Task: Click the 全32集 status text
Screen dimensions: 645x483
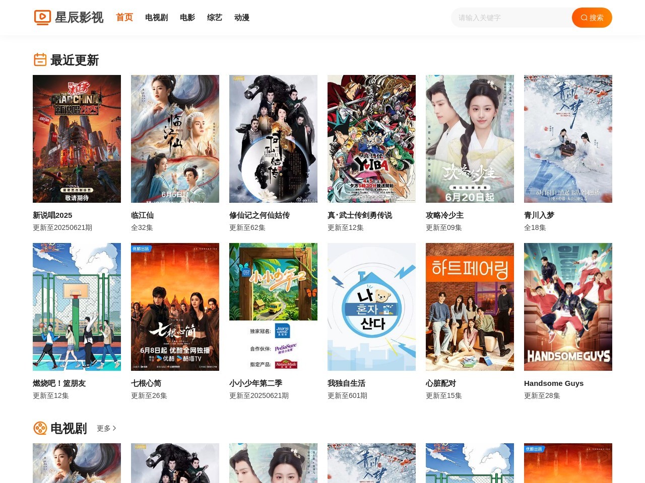Action: pos(142,227)
